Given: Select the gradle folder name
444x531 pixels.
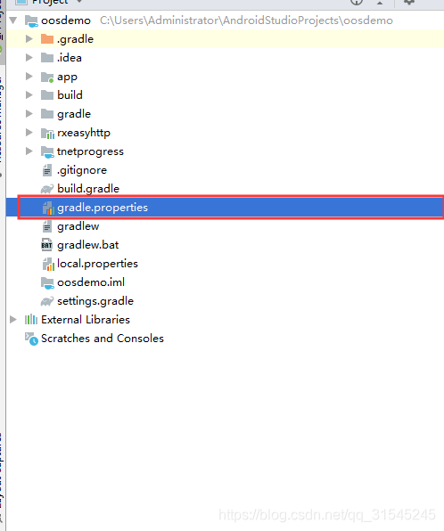Looking at the screenshot, I should pos(74,114).
